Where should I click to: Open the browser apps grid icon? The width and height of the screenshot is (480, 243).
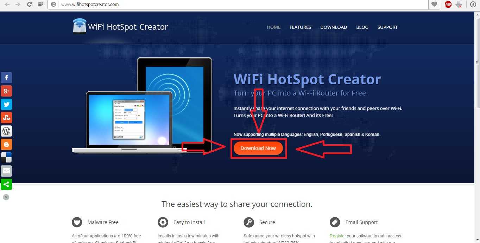[x=41, y=5]
